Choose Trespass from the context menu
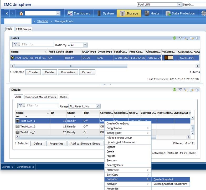This screenshot has width=206, height=190. tap(128, 160)
